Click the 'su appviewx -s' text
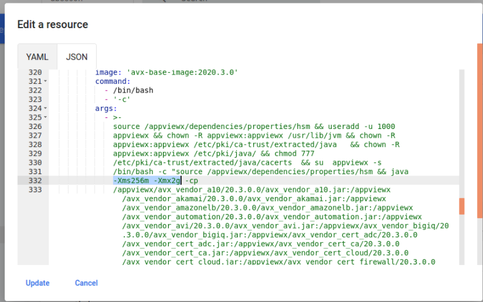 pyautogui.click(x=348, y=162)
